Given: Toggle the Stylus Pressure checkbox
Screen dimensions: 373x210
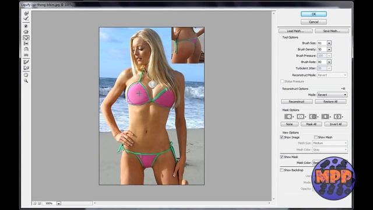Looking at the screenshot, I should tap(282, 82).
